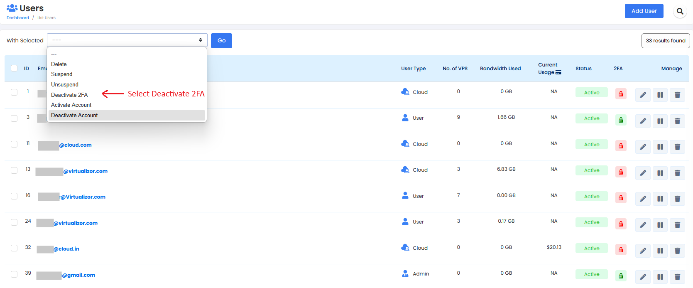Pick Suspend in the action list
The image size is (693, 288).
(62, 74)
